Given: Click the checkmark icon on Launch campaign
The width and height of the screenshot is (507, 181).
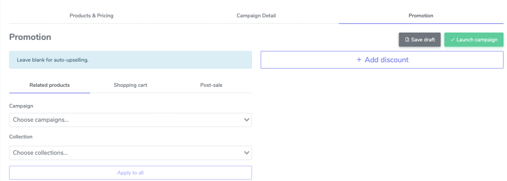Looking at the screenshot, I should [x=453, y=39].
